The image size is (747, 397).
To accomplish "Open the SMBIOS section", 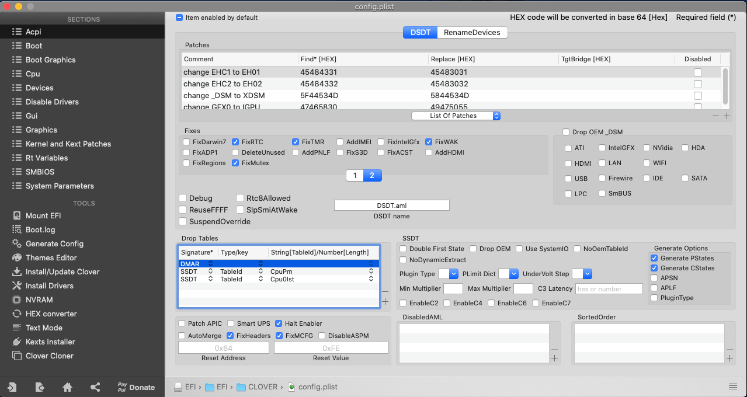I will 40,172.
